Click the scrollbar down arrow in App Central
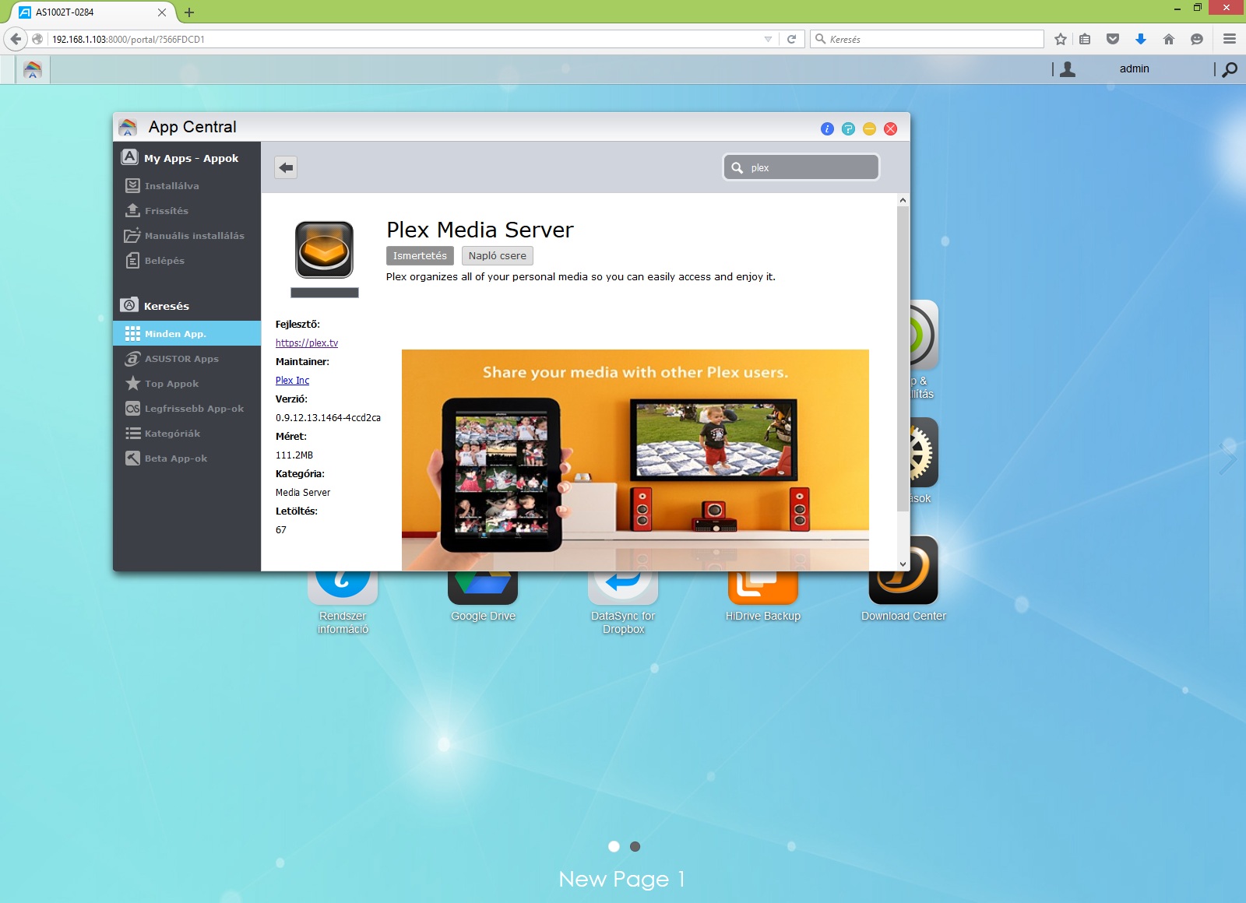This screenshot has height=903, width=1246. (x=903, y=564)
